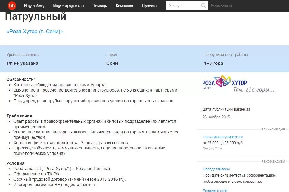Click the line Оформление по ТК РФ

click(x=37, y=174)
